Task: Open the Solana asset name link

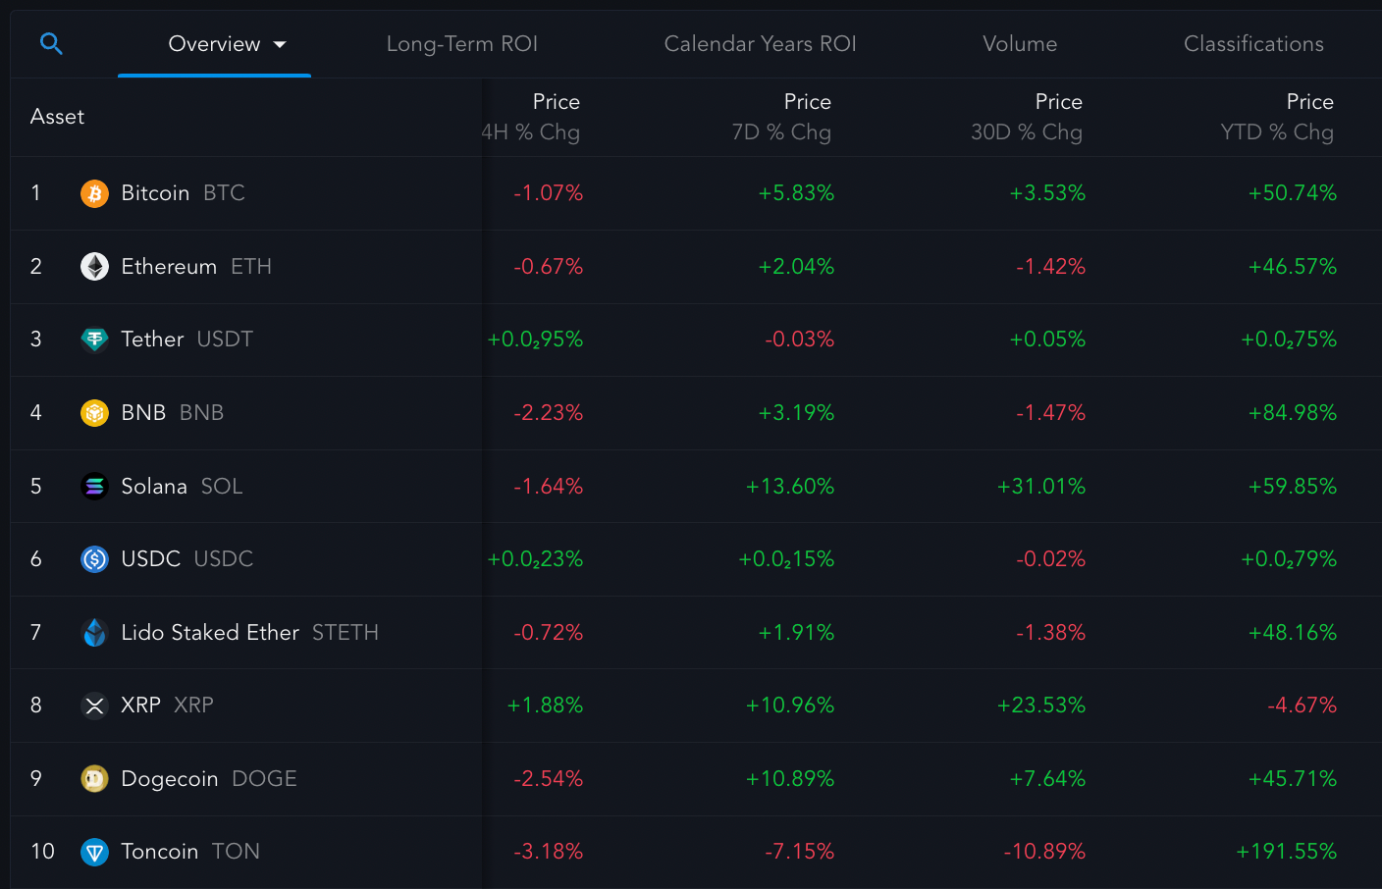Action: click(154, 487)
